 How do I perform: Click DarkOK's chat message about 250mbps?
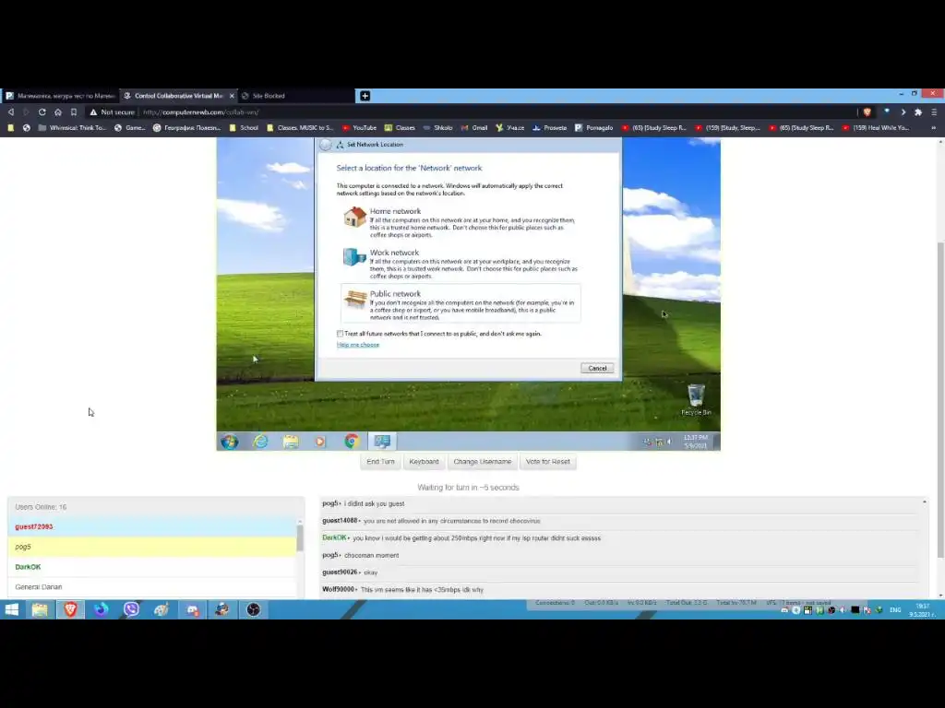tap(476, 538)
